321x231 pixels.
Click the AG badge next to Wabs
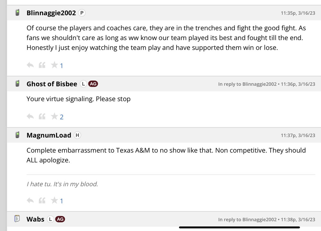[60, 219]
